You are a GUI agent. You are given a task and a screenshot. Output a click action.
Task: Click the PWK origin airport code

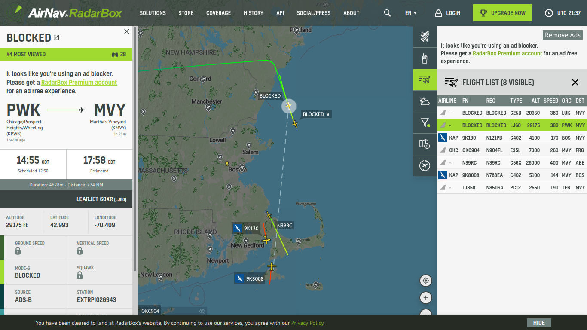point(24,110)
